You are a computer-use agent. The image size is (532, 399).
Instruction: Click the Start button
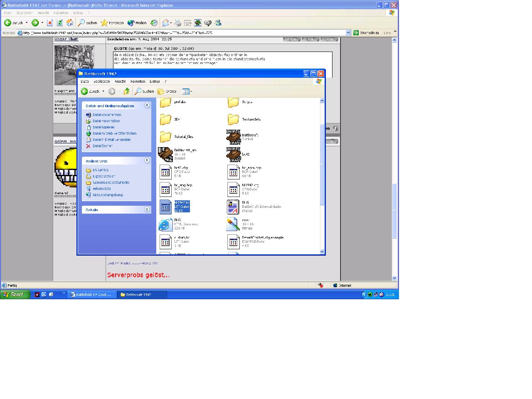15,295
